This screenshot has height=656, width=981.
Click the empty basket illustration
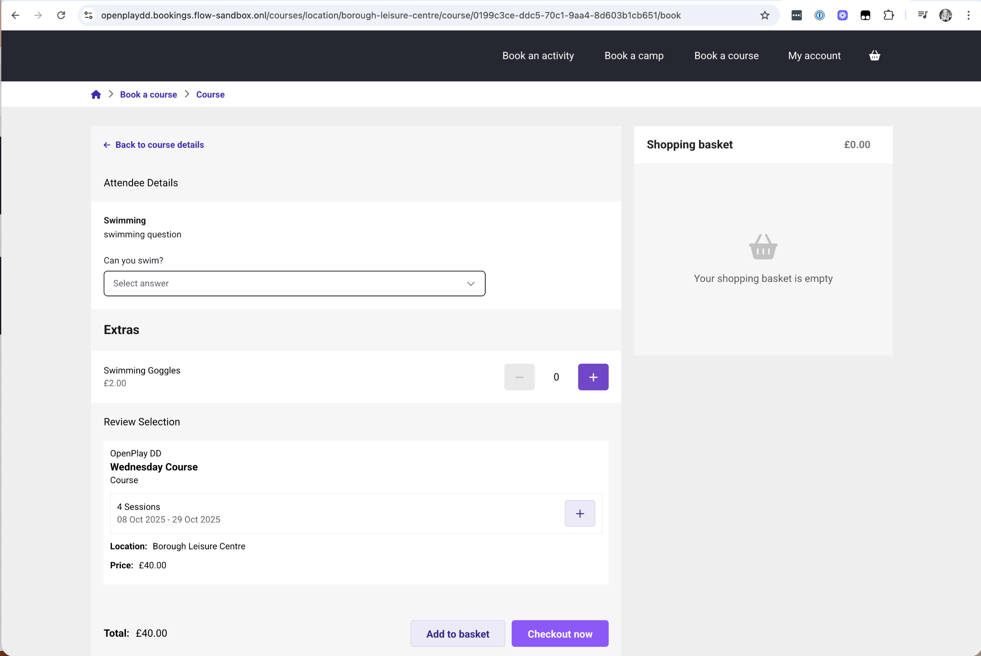[x=763, y=247]
